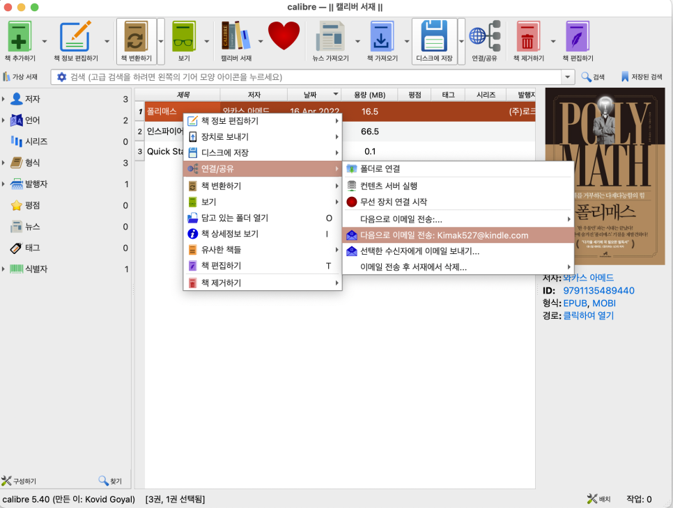673x508 pixels.
Task: Click the 클릭하여 열기 path link
Action: pos(589,315)
